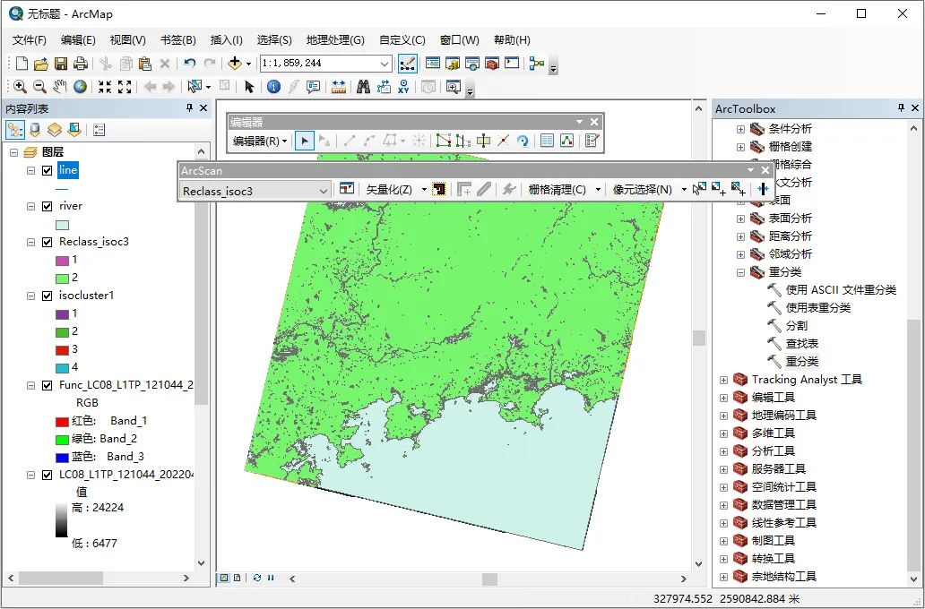Pin the ArcToolbox panel with the pushpin
925x609 pixels.
[x=901, y=107]
